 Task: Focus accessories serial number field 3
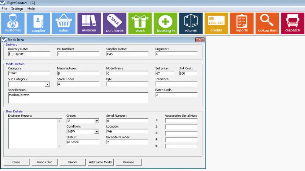[x=181, y=133]
